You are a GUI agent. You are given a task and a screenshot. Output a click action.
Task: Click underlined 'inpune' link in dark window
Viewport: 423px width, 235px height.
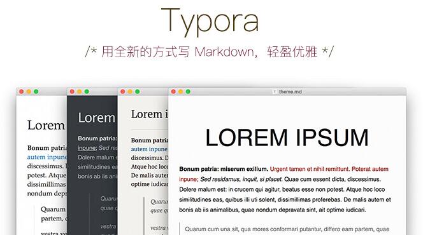click(x=87, y=148)
